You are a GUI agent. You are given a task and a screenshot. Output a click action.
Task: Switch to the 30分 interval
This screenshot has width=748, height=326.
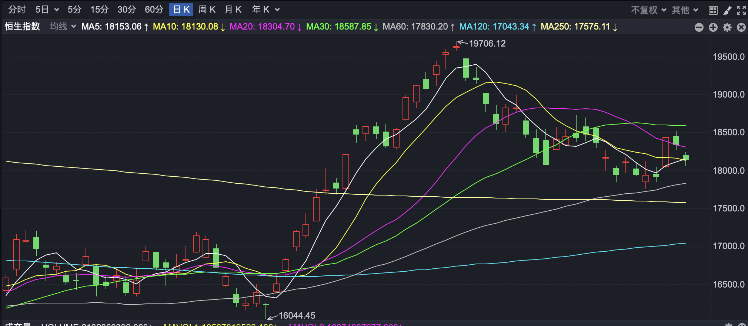click(127, 10)
